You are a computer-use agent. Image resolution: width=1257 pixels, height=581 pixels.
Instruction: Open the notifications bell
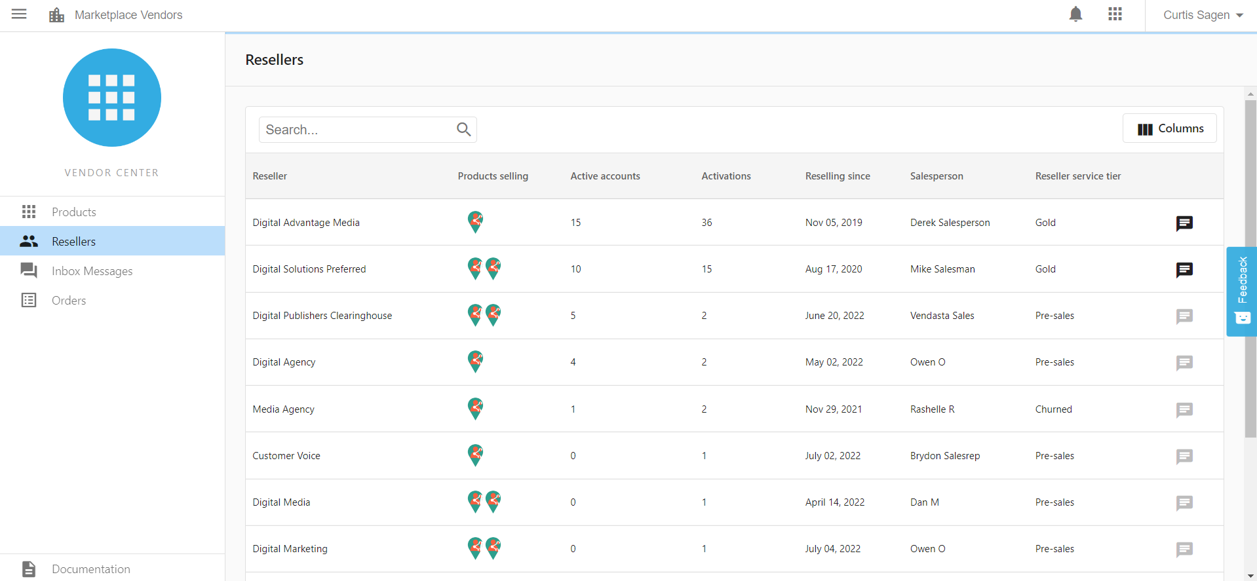1075,14
